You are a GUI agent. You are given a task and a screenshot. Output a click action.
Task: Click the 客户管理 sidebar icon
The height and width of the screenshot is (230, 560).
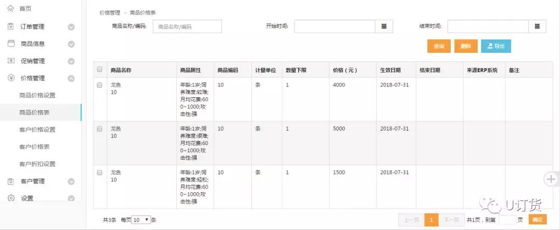tap(11, 181)
